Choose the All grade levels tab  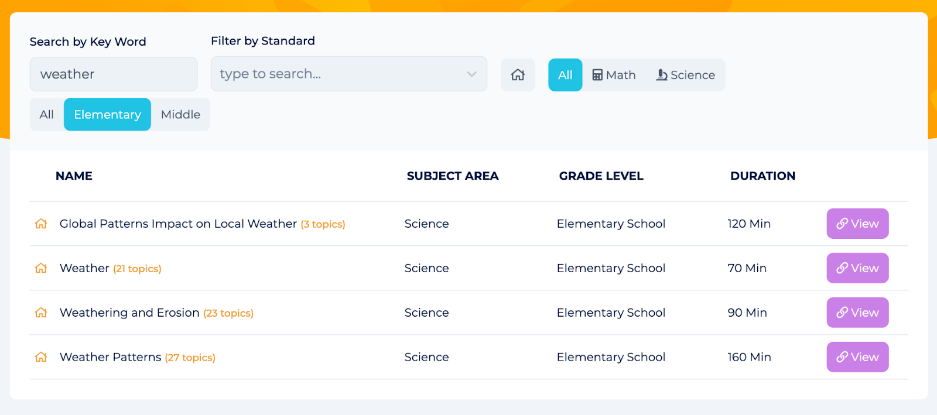click(46, 115)
